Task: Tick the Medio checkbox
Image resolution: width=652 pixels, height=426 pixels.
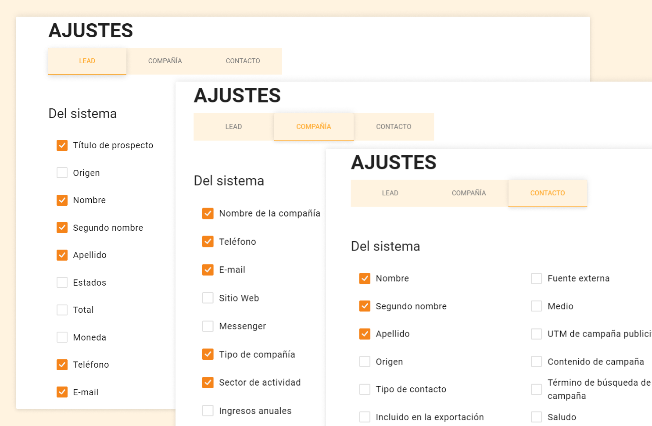Action: click(x=536, y=306)
